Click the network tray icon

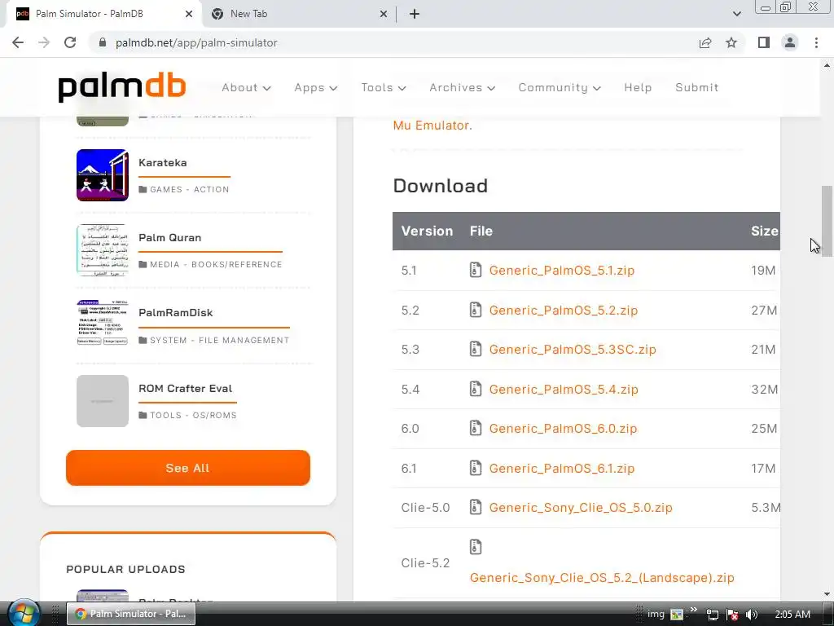click(713, 615)
